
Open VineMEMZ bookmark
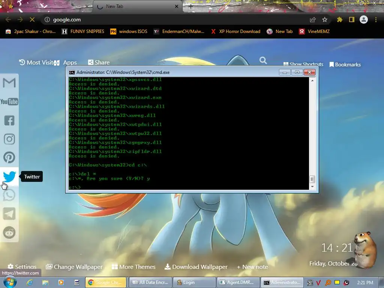314,31
